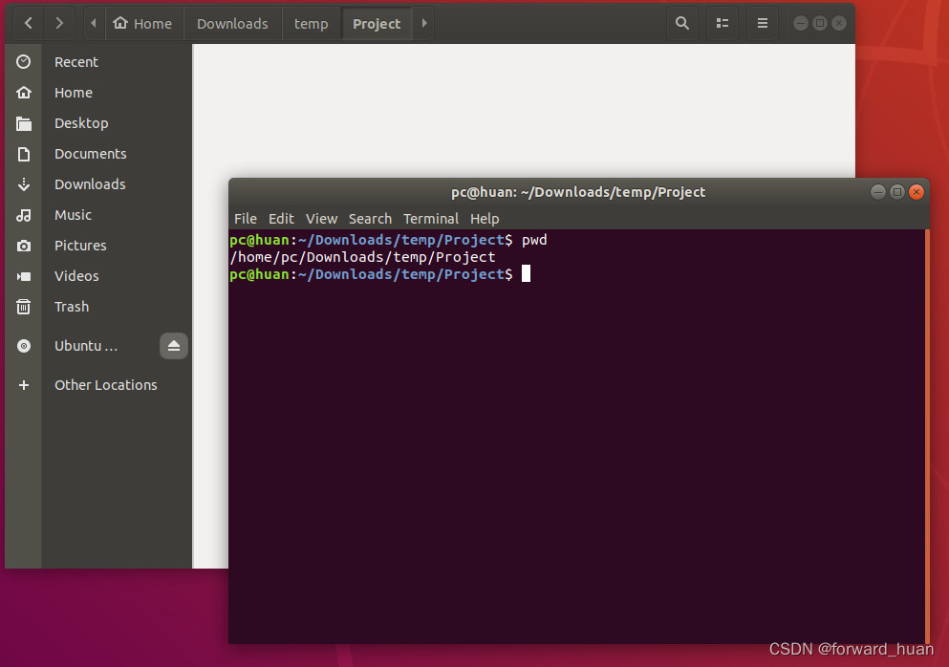Select the Home label in the sidebar
This screenshot has height=667, width=949.
[x=74, y=93]
